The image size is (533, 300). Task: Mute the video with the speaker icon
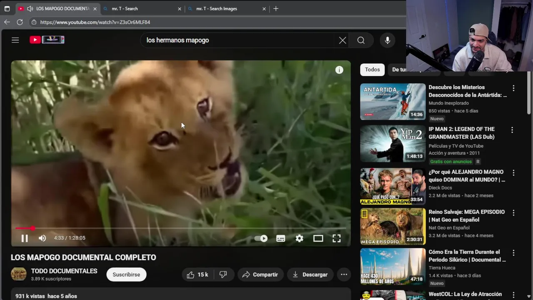pos(42,238)
